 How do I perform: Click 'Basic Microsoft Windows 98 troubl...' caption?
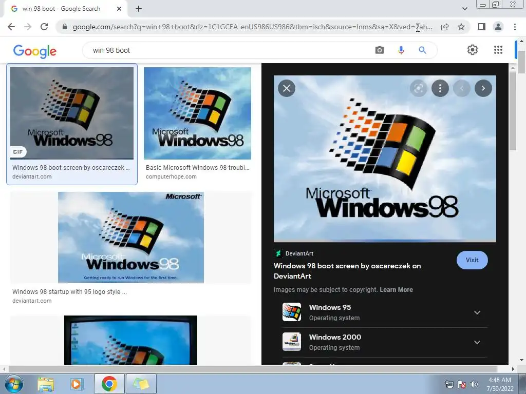197,168
